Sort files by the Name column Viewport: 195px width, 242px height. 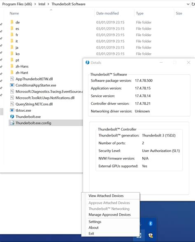coord(14,13)
